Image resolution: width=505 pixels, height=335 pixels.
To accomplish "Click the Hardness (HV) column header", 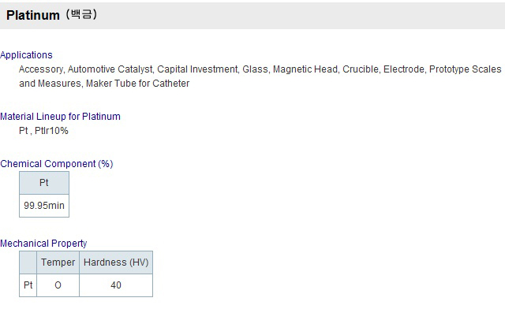I will click(x=116, y=262).
